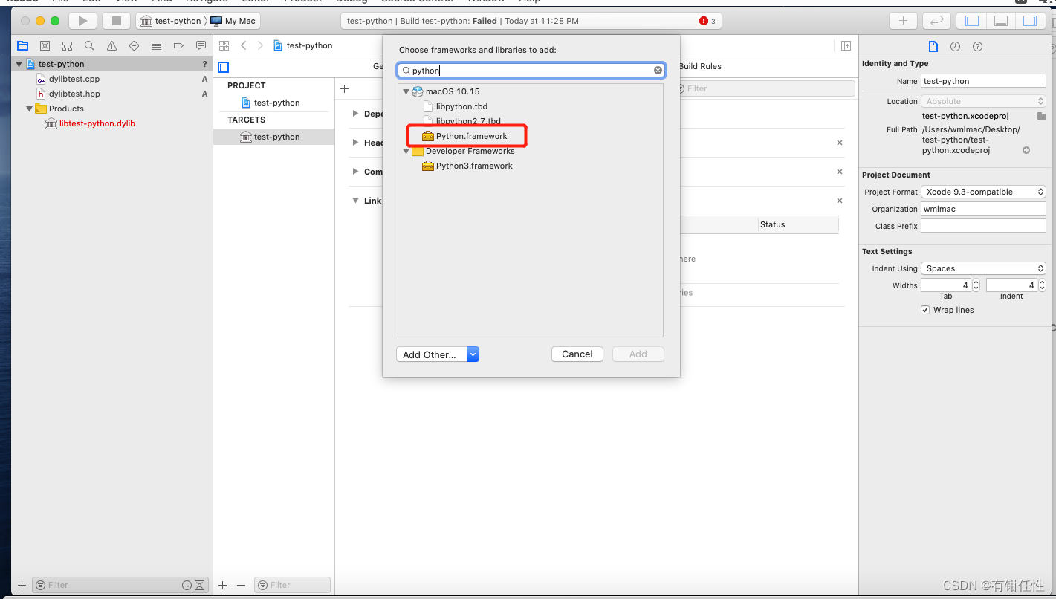Open the Issue navigator warning triangle

click(x=111, y=45)
